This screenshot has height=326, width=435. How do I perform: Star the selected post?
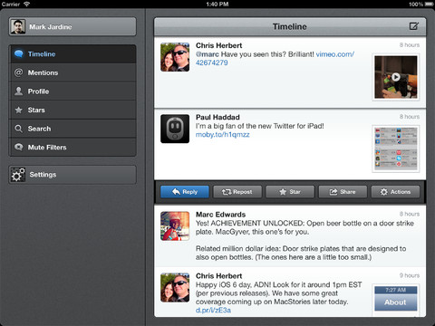(290, 192)
